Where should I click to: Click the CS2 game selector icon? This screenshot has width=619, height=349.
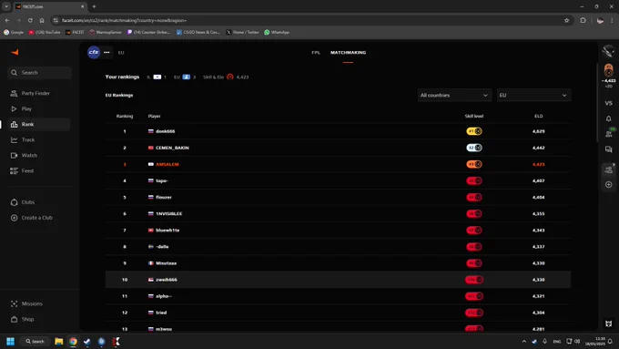(x=94, y=52)
